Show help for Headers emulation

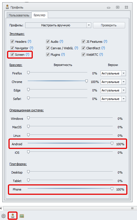(x=29, y=42)
